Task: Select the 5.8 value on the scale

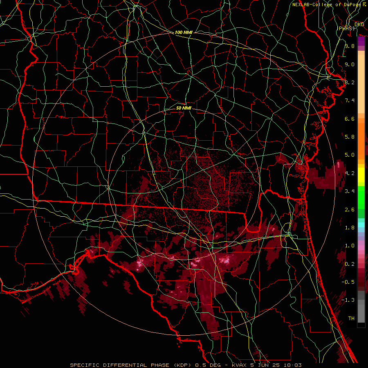Action: (x=350, y=137)
